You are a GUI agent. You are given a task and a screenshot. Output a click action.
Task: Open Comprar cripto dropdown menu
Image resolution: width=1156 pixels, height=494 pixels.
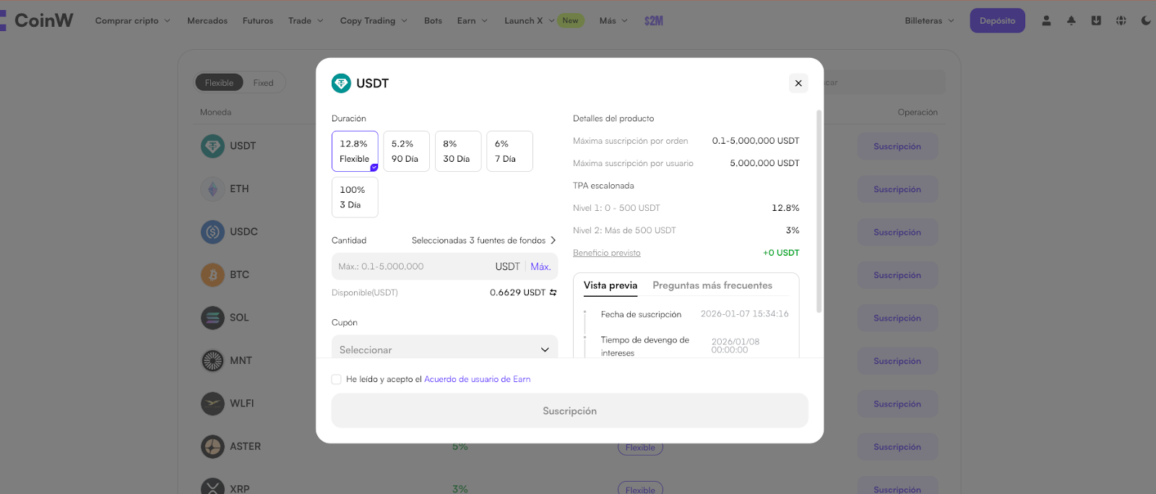pyautogui.click(x=133, y=21)
